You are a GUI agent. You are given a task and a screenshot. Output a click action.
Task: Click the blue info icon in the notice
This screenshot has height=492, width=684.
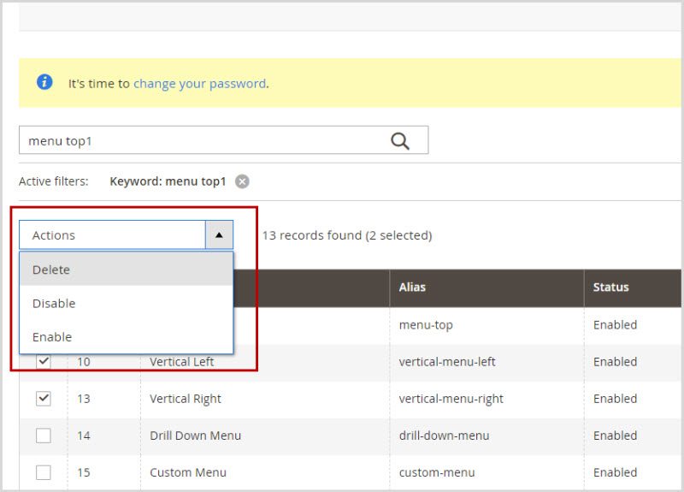point(44,82)
